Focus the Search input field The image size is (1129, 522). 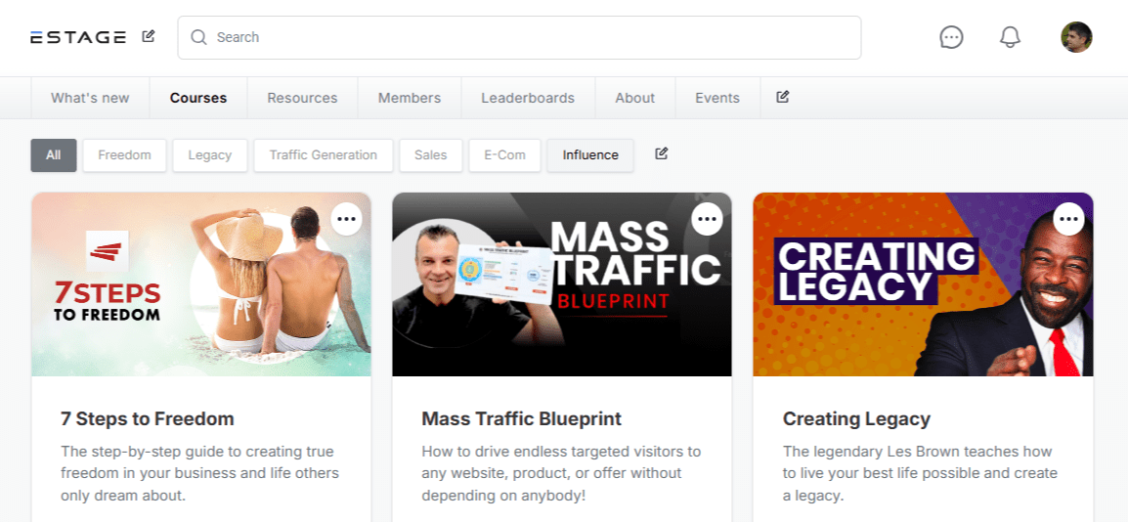tap(519, 37)
